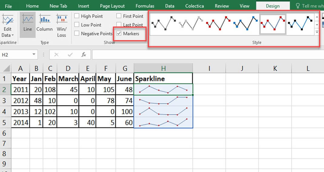Uncheck the Markers checkbox
Image resolution: width=324 pixels, height=172 pixels.
tap(119, 34)
